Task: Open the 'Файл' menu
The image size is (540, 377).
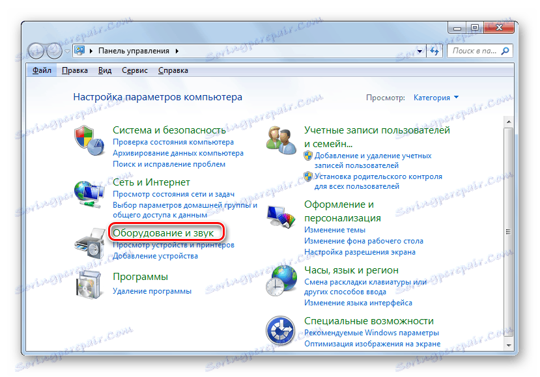Action: click(x=42, y=70)
